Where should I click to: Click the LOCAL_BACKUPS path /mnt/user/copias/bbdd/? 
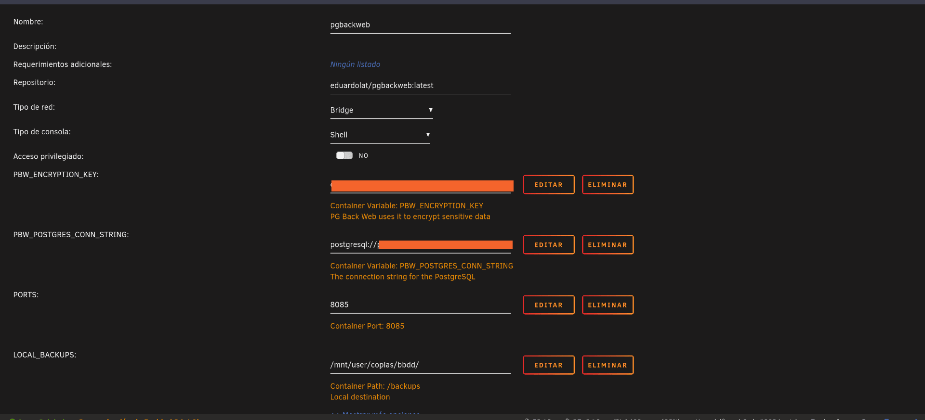pos(420,365)
